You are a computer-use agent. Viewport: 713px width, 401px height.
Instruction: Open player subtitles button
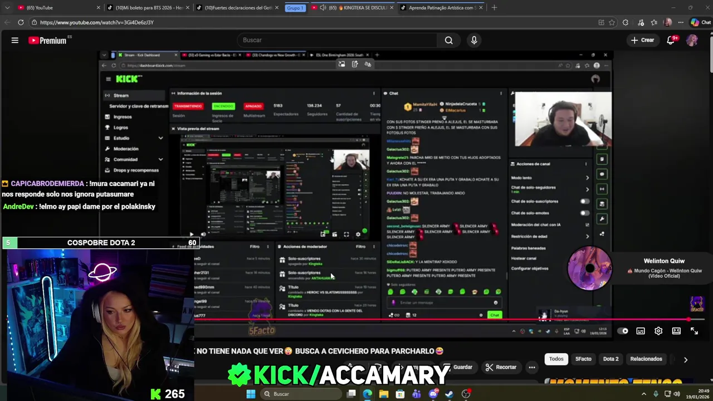[641, 331]
